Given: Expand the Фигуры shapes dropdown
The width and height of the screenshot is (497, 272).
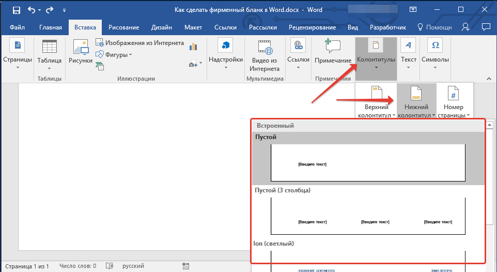Looking at the screenshot, I should tap(114, 55).
